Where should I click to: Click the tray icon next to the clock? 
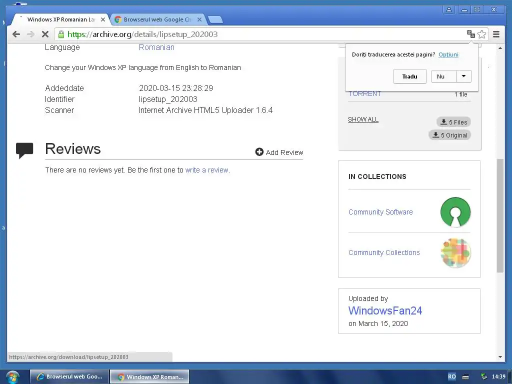[484, 376]
